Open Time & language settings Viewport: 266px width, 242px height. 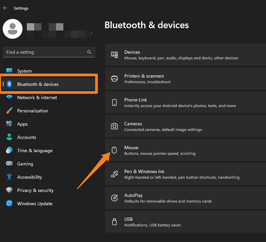35,151
